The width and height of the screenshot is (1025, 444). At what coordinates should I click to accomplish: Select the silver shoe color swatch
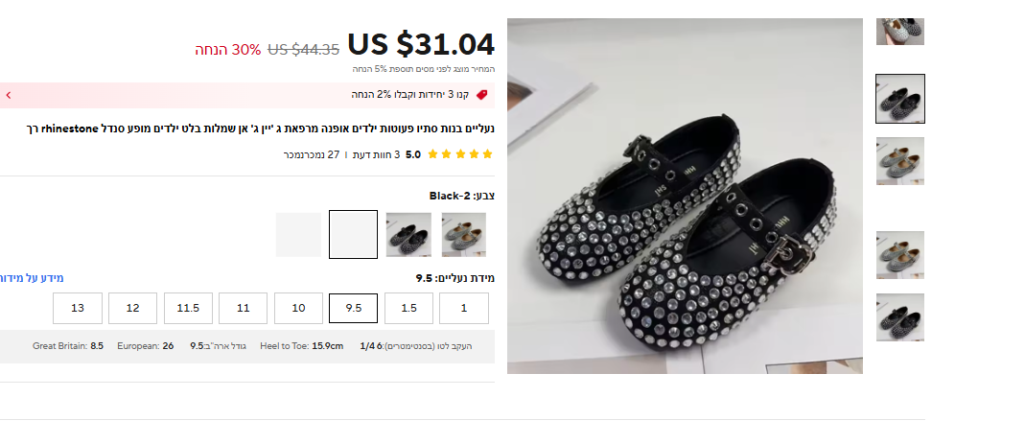pyautogui.click(x=464, y=235)
